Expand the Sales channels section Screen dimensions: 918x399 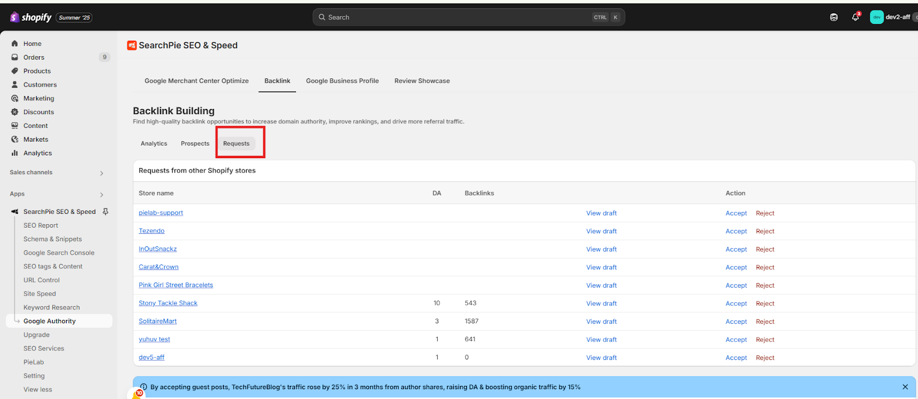click(x=102, y=173)
